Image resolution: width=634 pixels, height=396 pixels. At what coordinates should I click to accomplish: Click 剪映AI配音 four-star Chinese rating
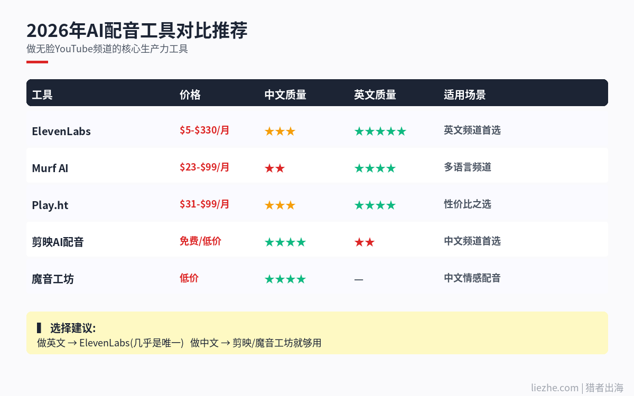tap(285, 242)
